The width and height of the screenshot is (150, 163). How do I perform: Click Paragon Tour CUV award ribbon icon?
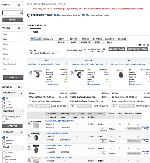click(x=29, y=124)
